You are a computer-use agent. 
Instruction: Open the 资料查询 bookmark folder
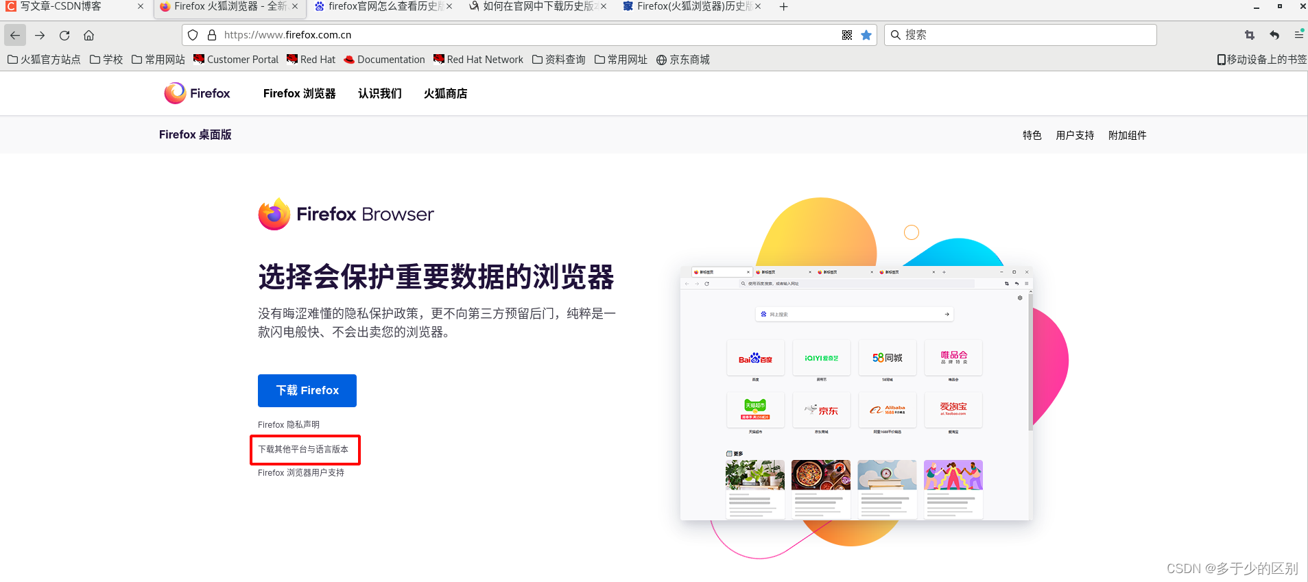point(558,60)
